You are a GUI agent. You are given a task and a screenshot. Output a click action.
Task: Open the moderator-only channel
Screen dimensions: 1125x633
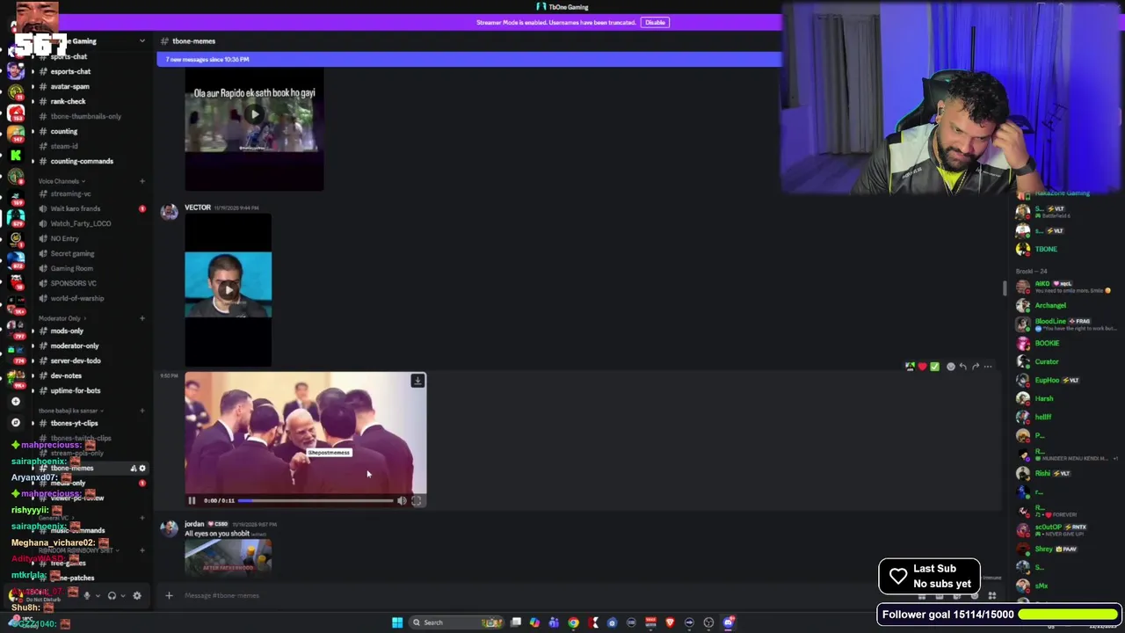(x=75, y=346)
